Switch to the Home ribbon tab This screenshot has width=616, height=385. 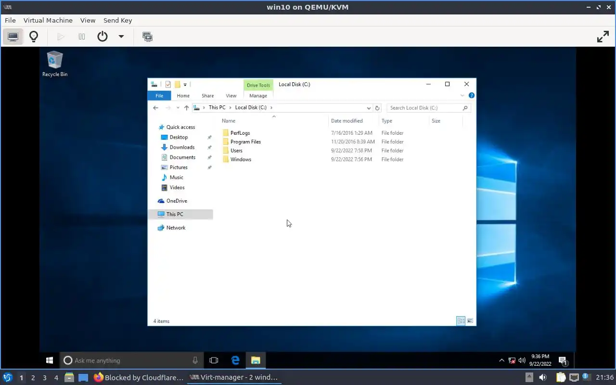[183, 96]
